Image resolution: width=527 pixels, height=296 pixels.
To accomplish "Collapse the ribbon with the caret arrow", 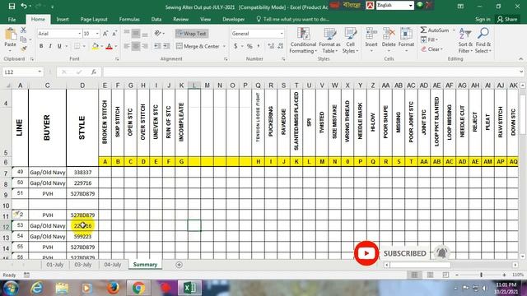I will pos(521,58).
